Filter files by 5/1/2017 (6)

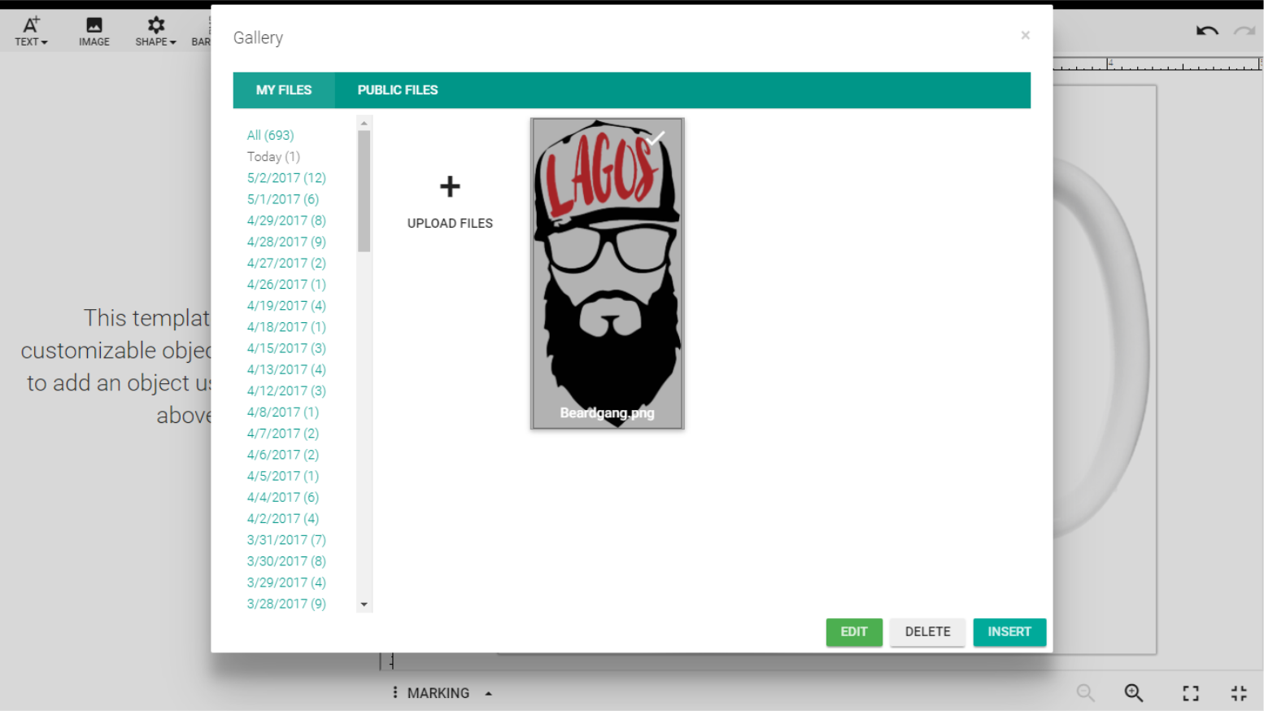coord(283,198)
